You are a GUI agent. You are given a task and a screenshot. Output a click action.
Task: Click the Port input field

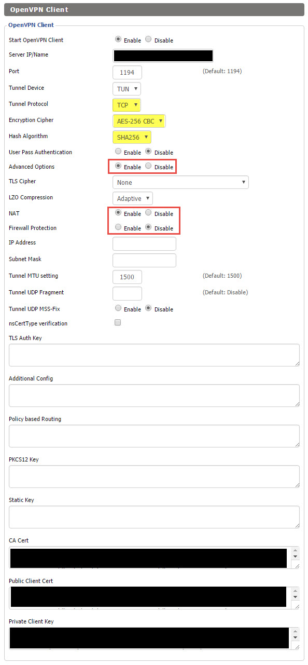pos(127,72)
